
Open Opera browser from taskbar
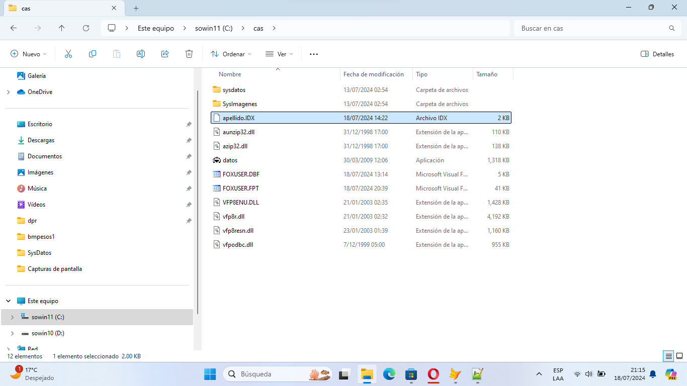(433, 374)
